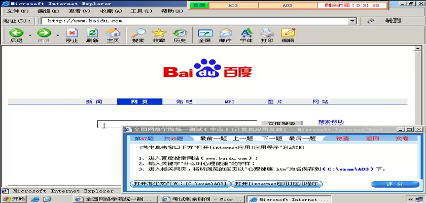Submit exam with 交卷 button
426x203 pixels.
pos(402,139)
